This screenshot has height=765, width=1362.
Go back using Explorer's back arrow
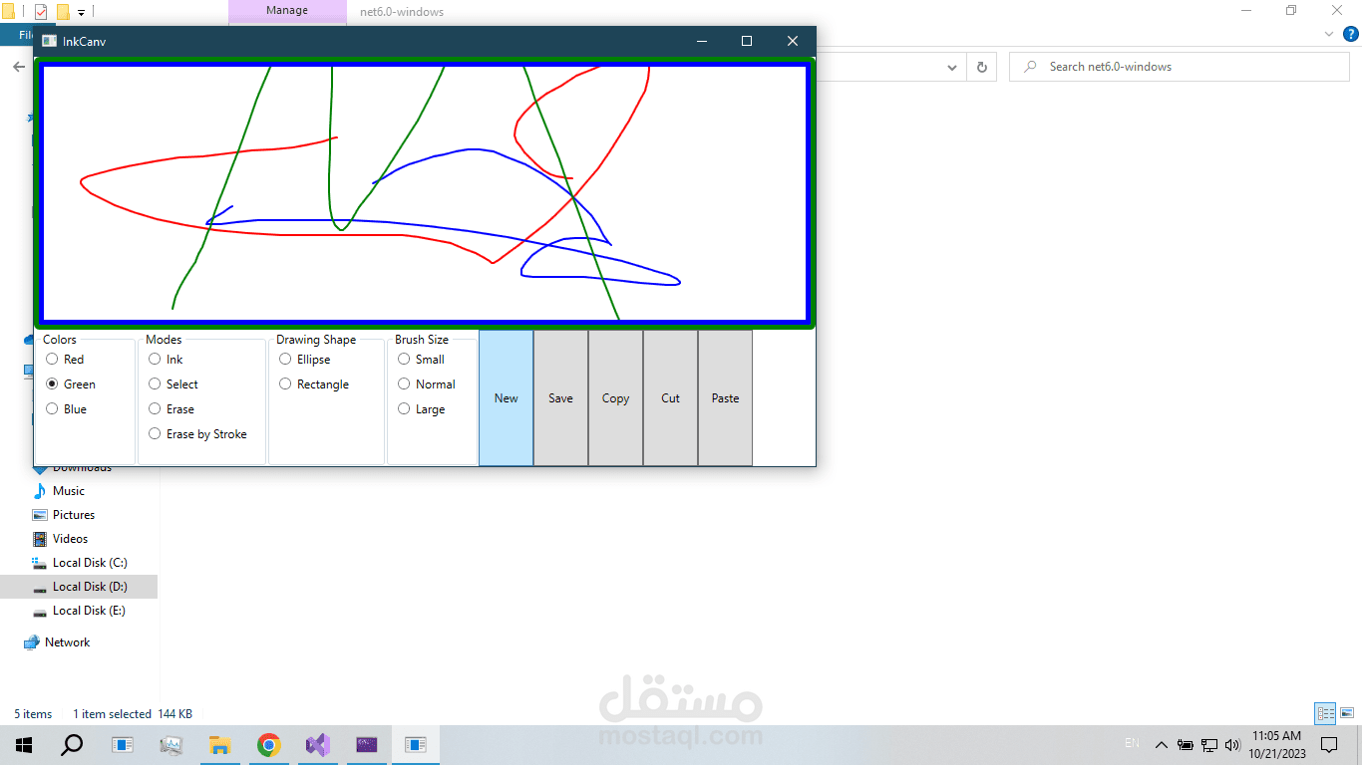18,67
